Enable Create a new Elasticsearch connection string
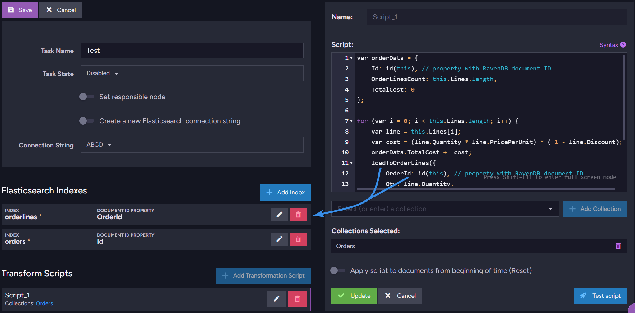 [86, 121]
